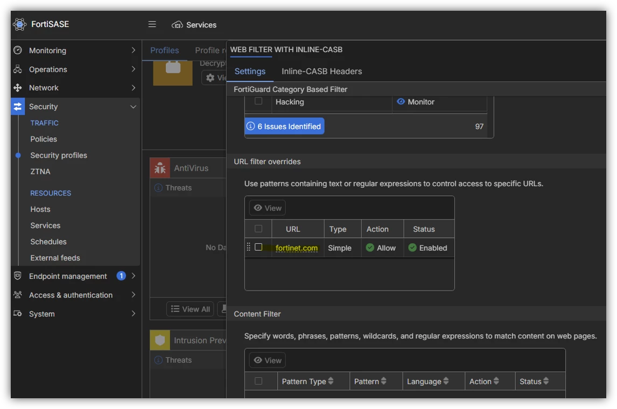Expand the Operations menu chevron
Viewport: 617px width, 409px height.
(x=134, y=69)
